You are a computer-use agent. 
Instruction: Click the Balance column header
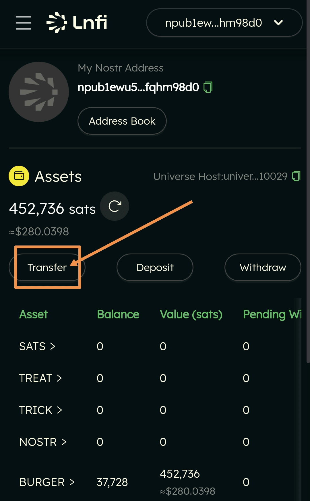click(118, 314)
